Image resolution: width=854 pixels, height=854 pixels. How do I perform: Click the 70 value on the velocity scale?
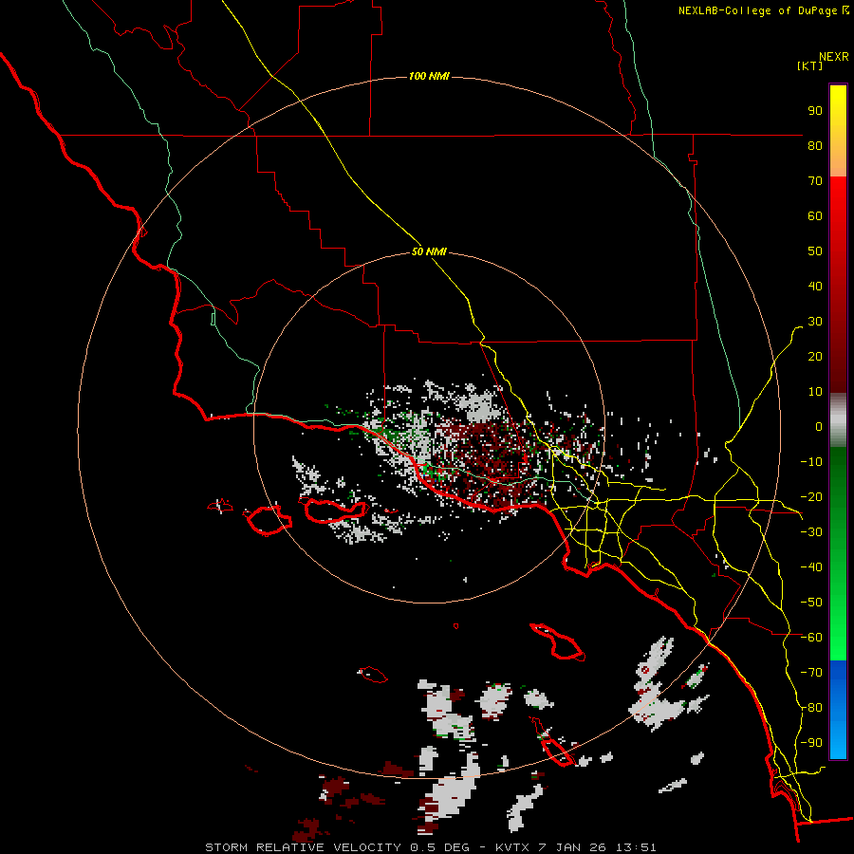[815, 181]
